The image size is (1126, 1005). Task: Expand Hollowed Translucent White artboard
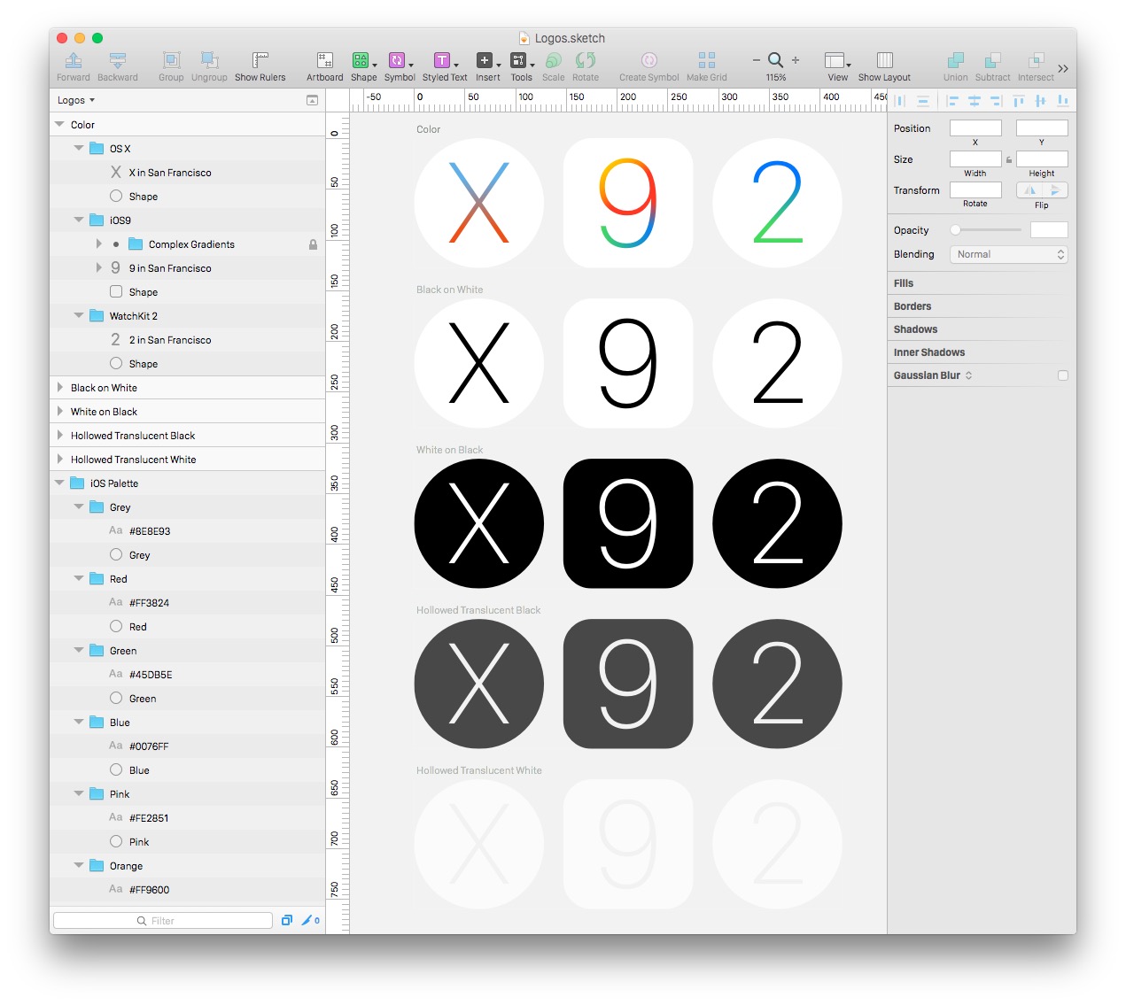(59, 460)
